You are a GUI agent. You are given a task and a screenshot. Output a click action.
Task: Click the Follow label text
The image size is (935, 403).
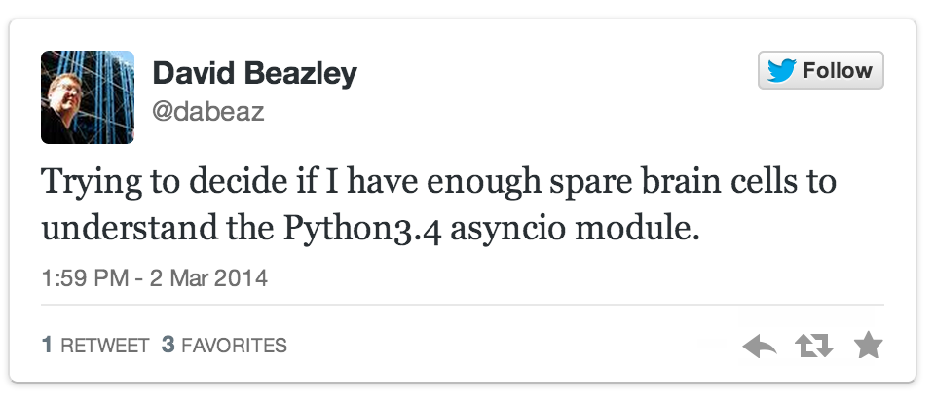[838, 70]
